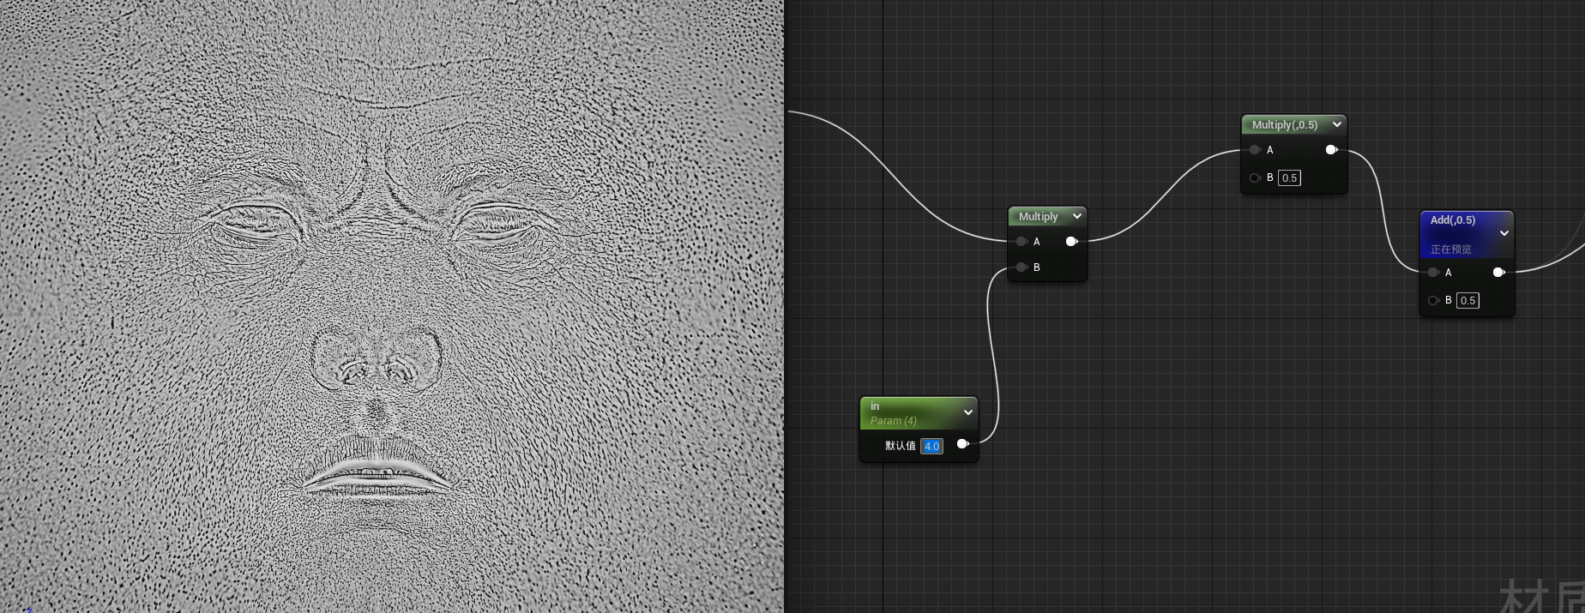Click the output pin of the in Param node

(962, 444)
